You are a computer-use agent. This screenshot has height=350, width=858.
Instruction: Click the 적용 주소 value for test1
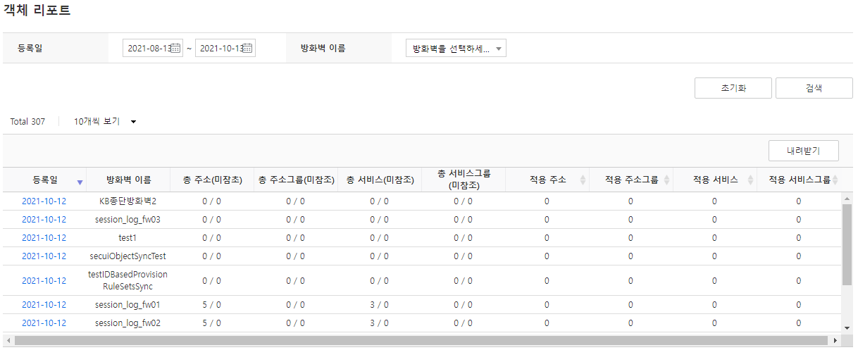pyautogui.click(x=547, y=237)
